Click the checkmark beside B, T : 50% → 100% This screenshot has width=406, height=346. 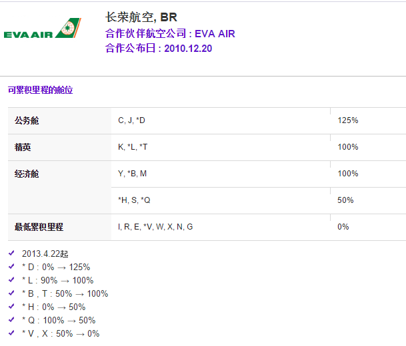[x=11, y=293]
